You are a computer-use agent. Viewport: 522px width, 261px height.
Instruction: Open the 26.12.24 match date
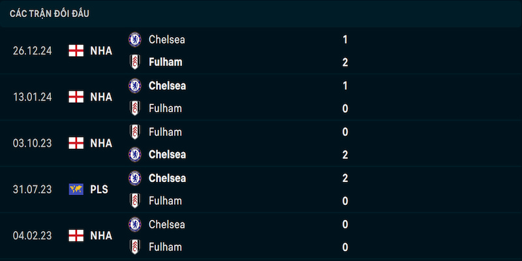(32, 51)
